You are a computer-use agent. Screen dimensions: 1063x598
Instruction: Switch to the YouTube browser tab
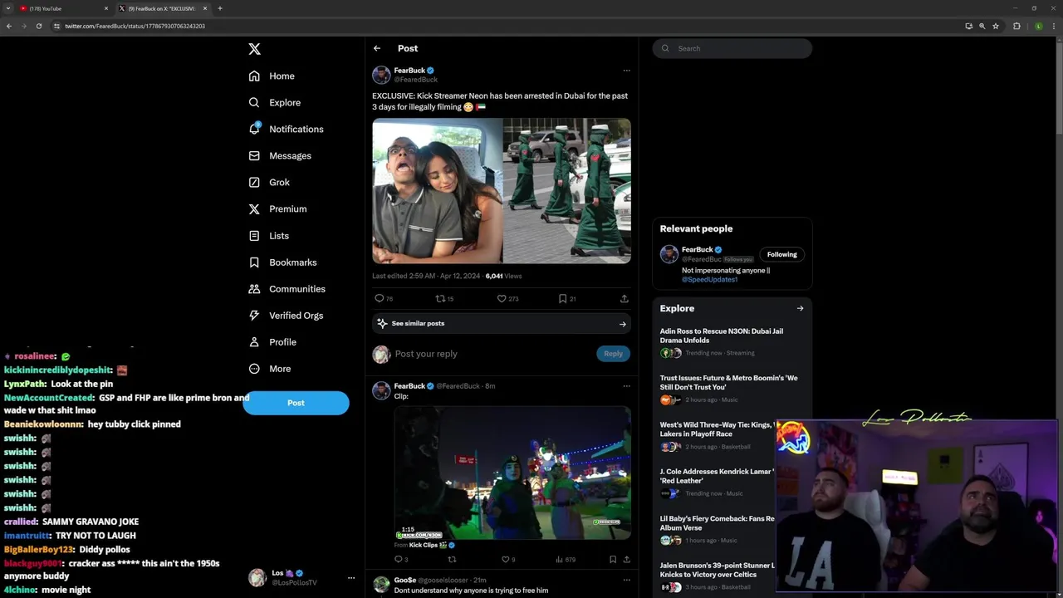(61, 8)
